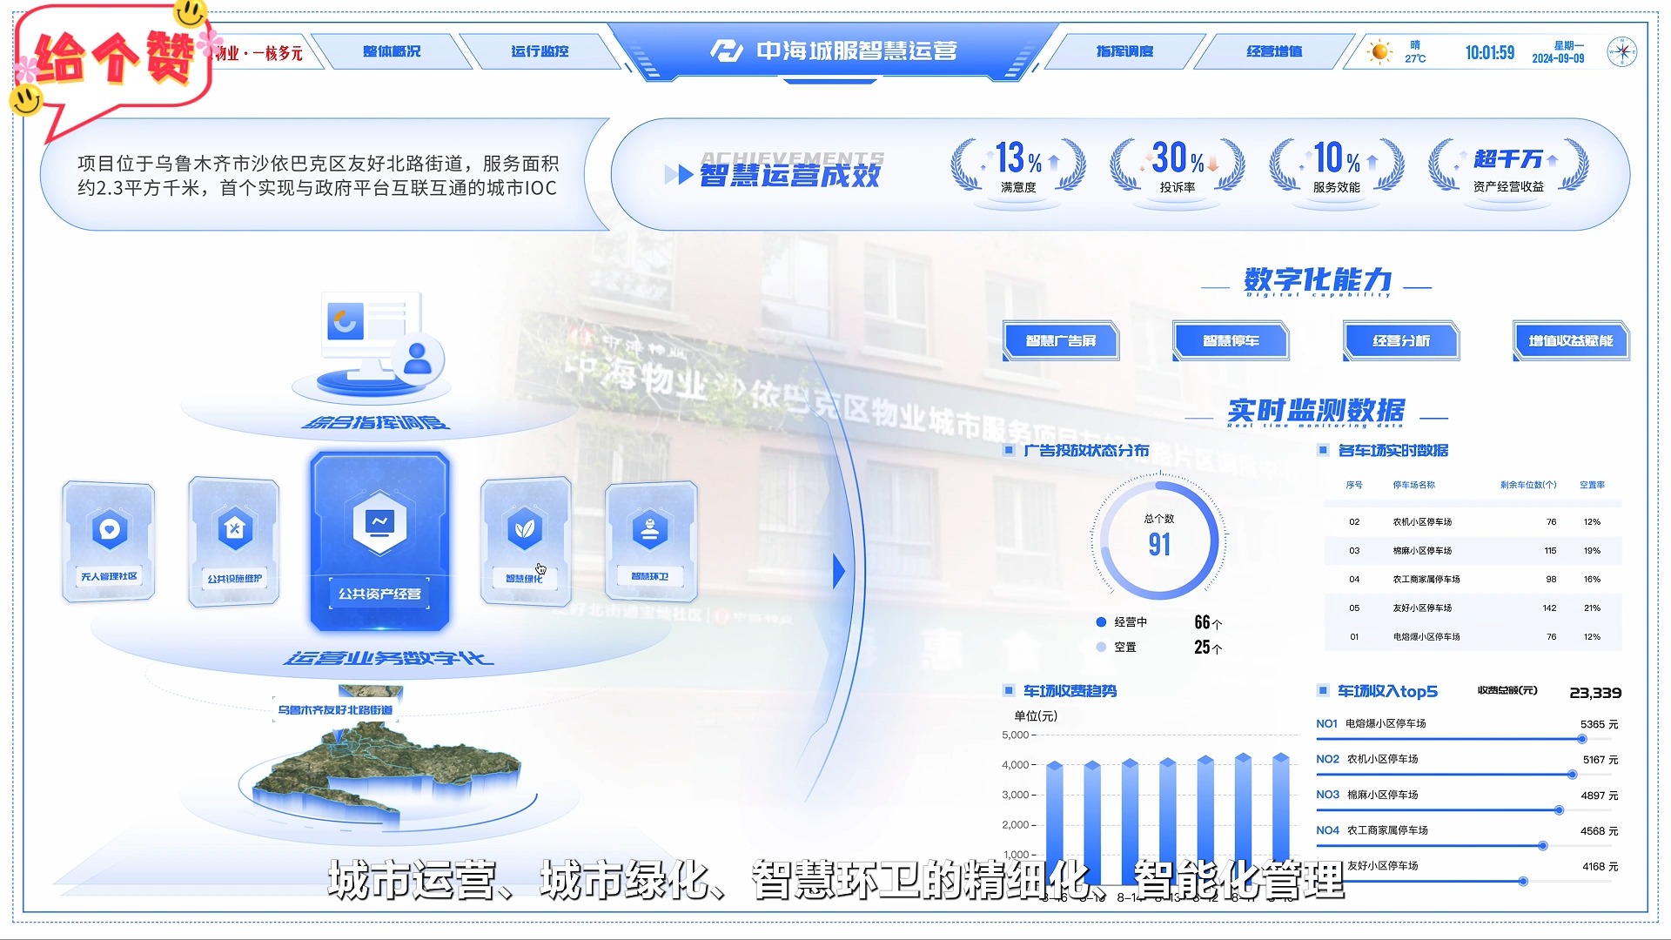The width and height of the screenshot is (1671, 940).
Task: Click the 各车场实时数据 section title
Action: [1393, 451]
